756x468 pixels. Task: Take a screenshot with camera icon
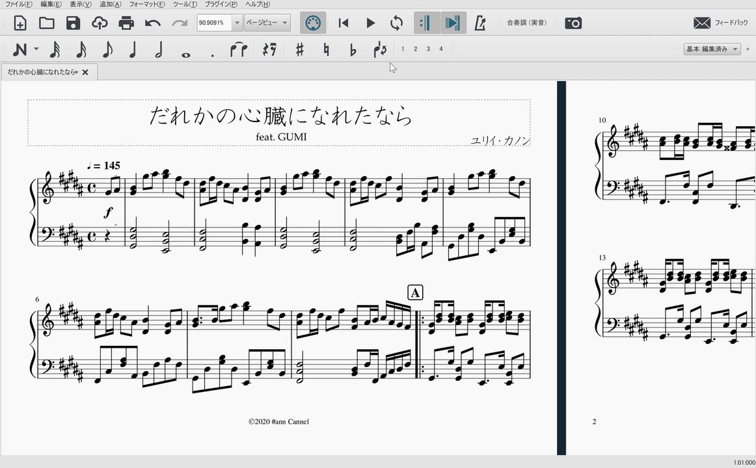pyautogui.click(x=573, y=23)
